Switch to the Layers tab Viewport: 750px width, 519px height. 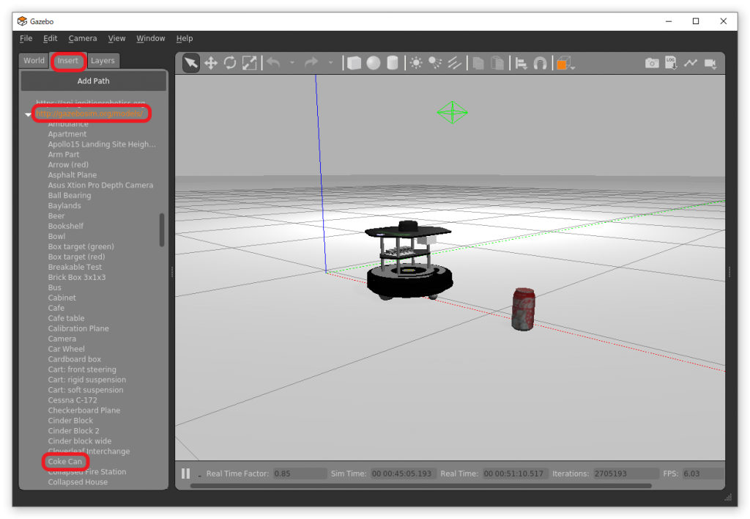103,61
